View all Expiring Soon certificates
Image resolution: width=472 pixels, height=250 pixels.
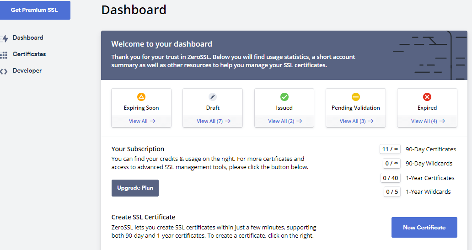142,121
